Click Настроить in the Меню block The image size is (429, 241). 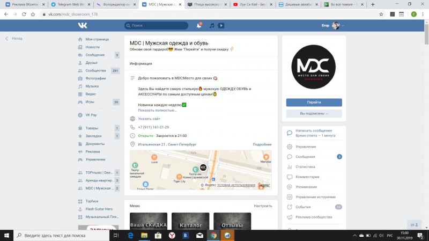click(263, 206)
